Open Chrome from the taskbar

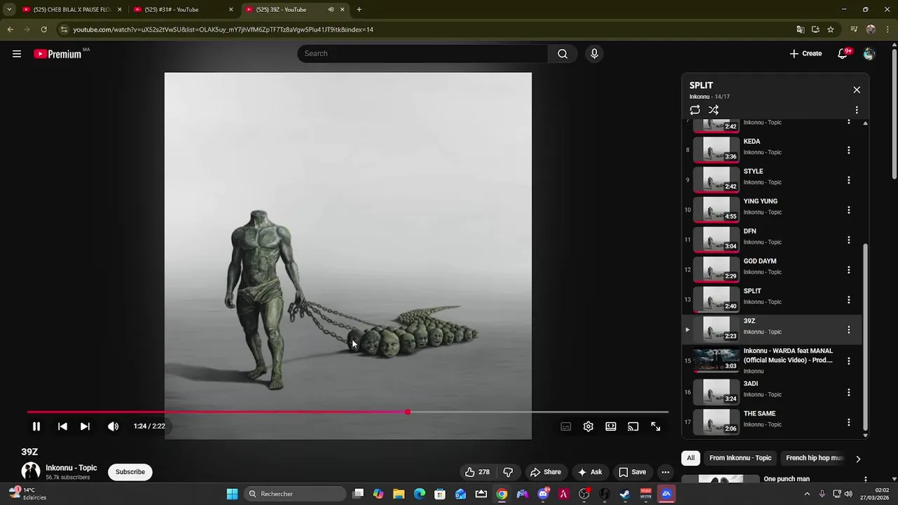click(502, 494)
